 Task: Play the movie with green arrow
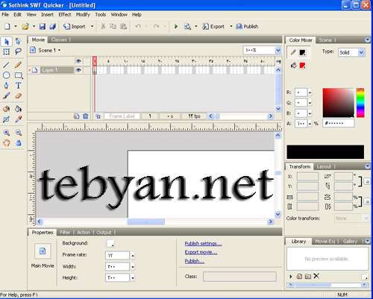pyautogui.click(x=176, y=26)
